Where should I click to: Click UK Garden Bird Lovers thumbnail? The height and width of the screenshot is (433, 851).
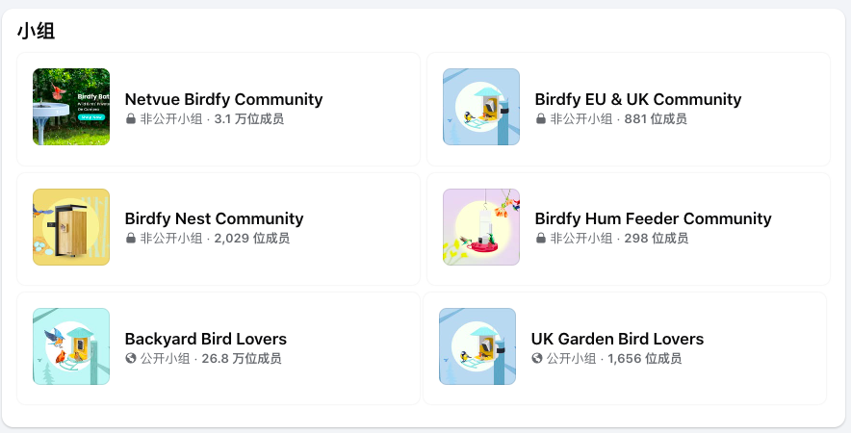(477, 346)
